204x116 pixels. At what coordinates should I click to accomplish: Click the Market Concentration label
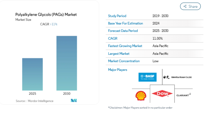(x=124, y=61)
